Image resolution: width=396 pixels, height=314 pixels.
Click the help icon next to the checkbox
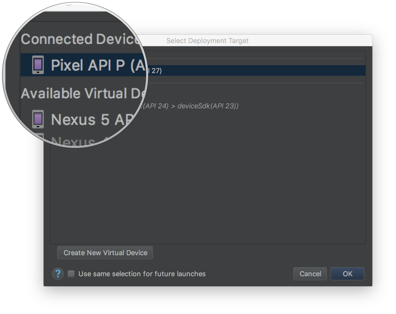click(x=58, y=274)
